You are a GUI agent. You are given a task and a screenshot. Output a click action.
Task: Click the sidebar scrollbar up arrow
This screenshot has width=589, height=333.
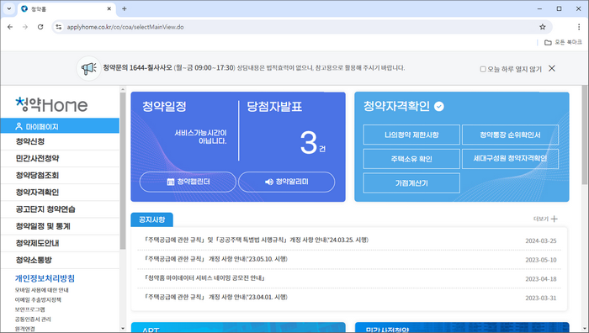pos(123,89)
